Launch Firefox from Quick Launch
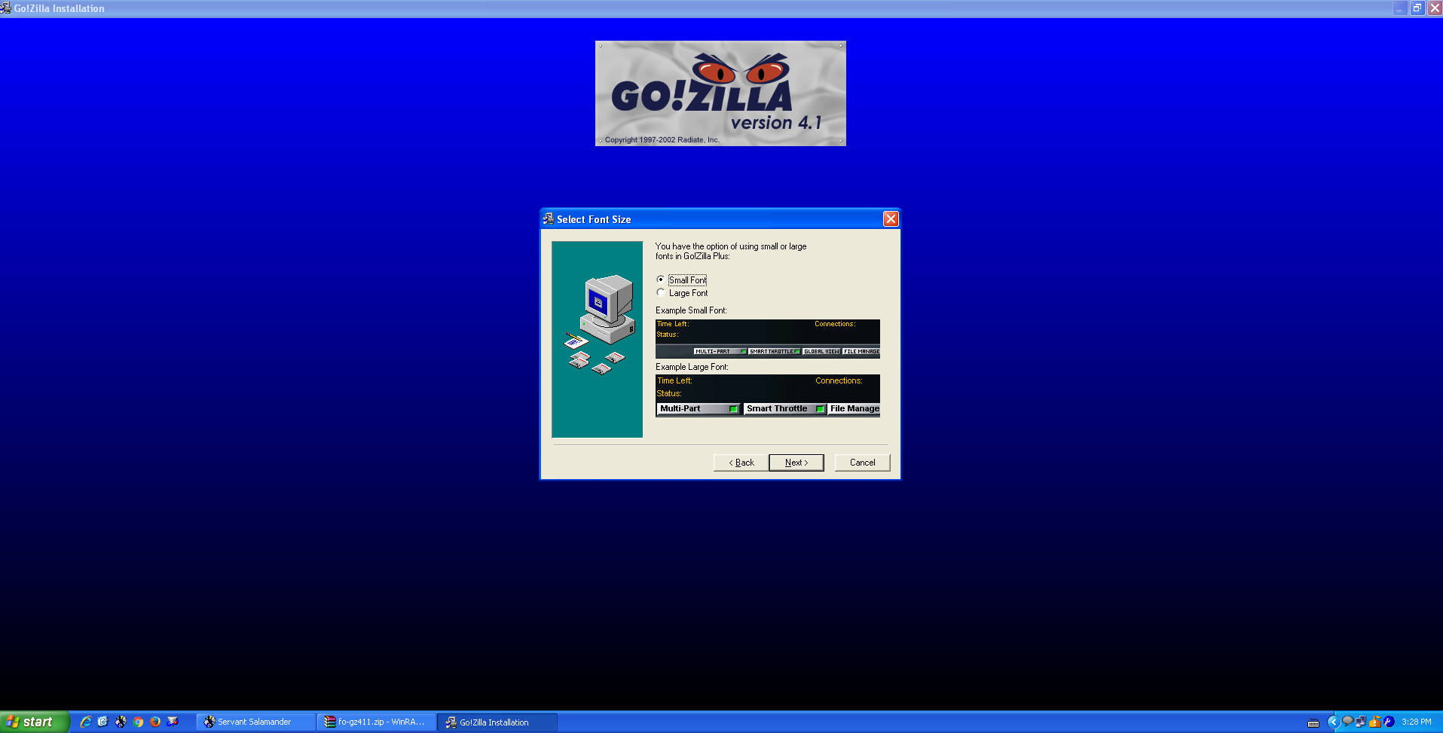The image size is (1443, 733). (x=155, y=722)
